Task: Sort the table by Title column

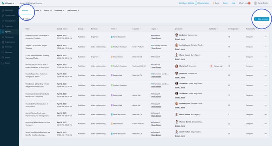Action: coord(28,29)
